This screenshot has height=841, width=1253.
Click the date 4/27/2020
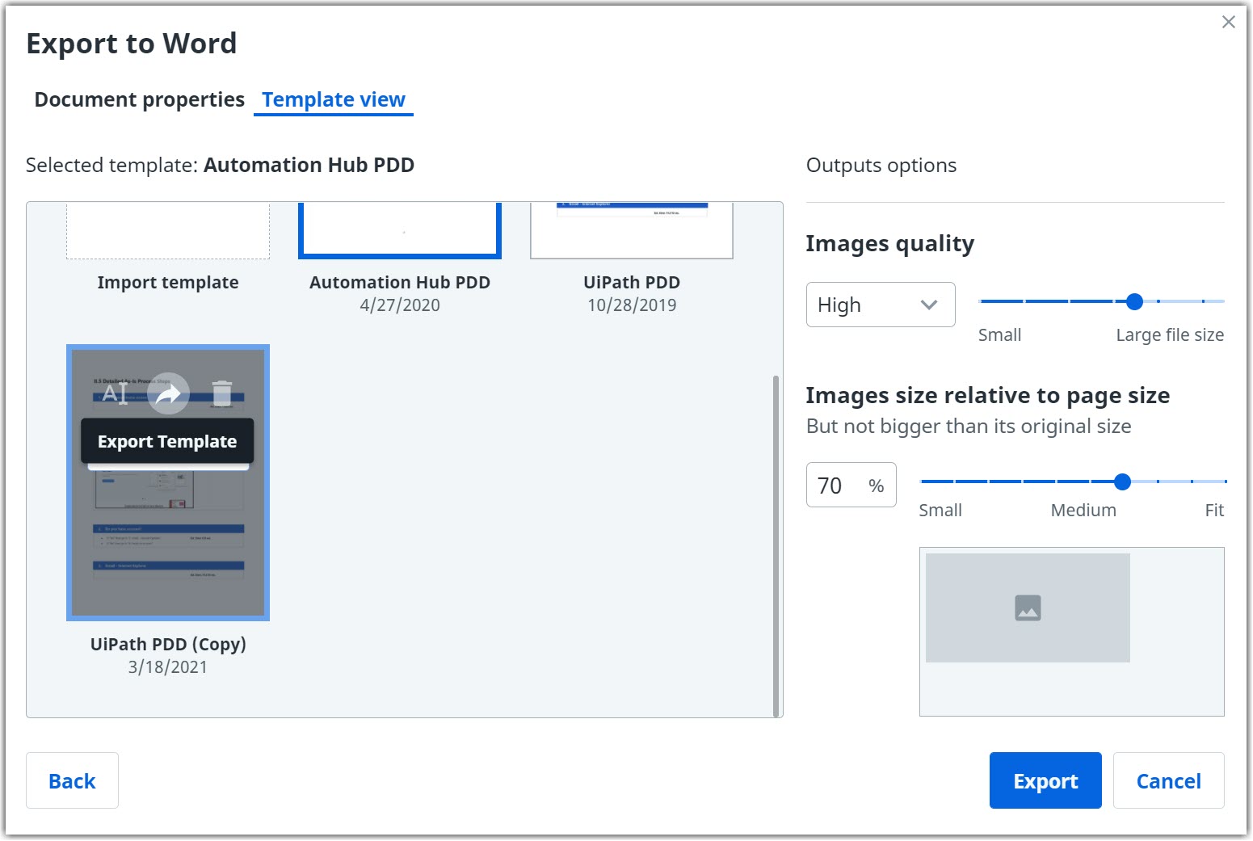(x=400, y=305)
